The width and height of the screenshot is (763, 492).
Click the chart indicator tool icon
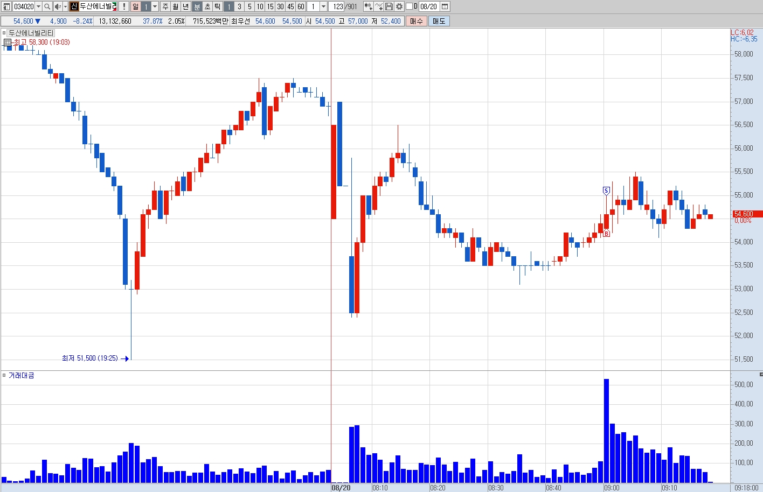click(369, 6)
